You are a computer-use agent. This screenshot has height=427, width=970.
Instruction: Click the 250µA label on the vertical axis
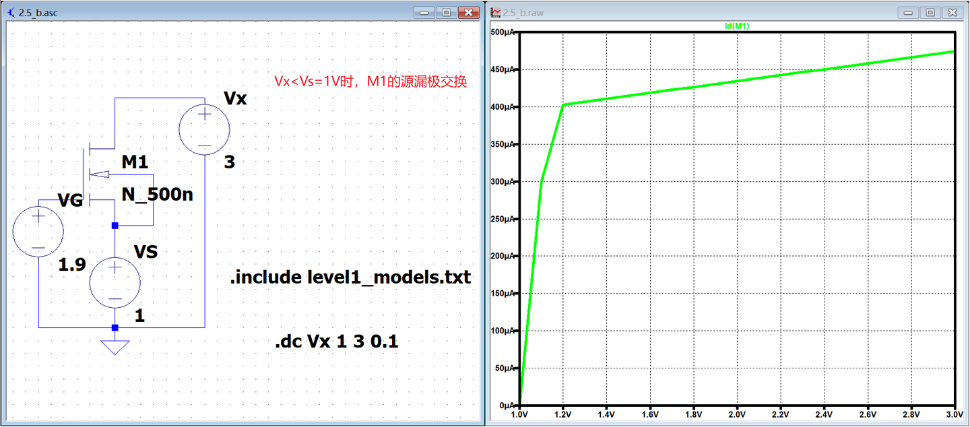(502, 218)
